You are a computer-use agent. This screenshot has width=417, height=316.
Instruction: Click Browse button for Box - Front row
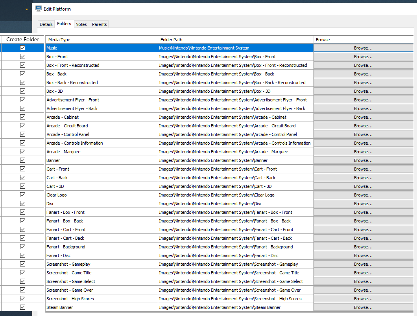pyautogui.click(x=363, y=57)
